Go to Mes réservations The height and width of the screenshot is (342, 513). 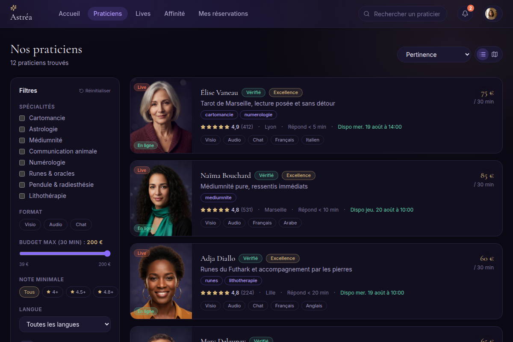point(223,14)
